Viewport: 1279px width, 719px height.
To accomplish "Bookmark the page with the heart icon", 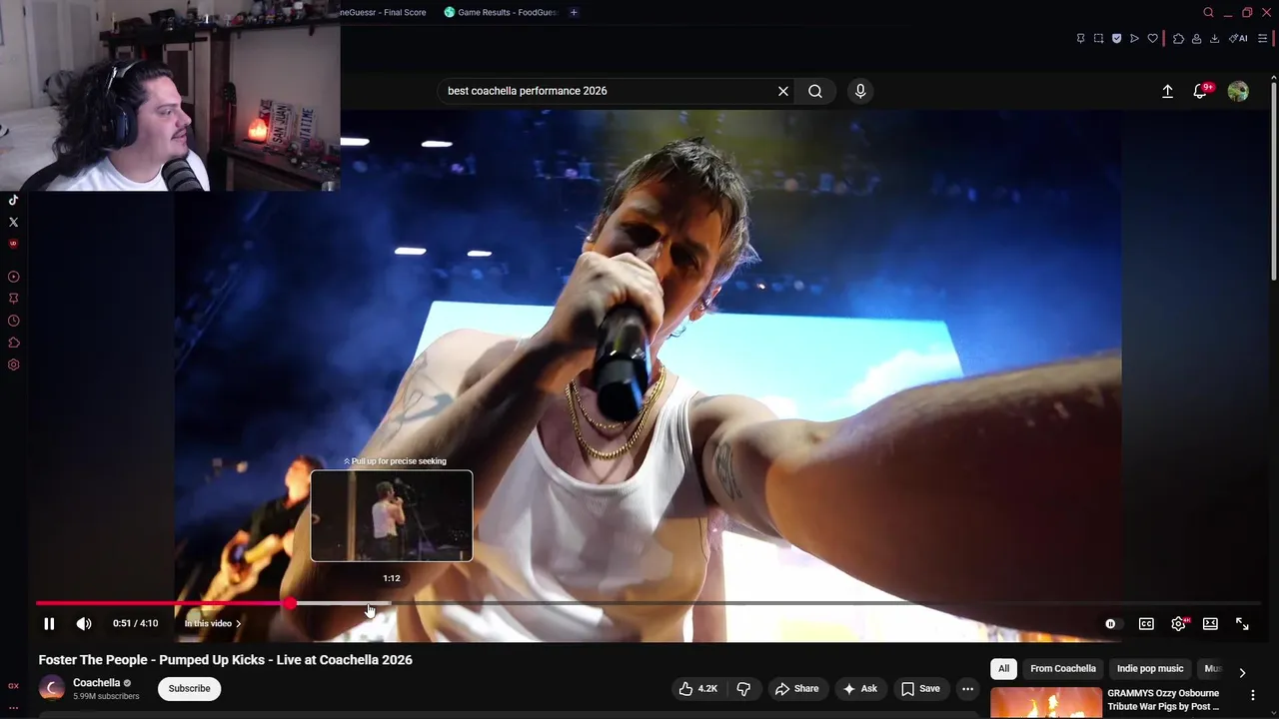I will (1152, 39).
